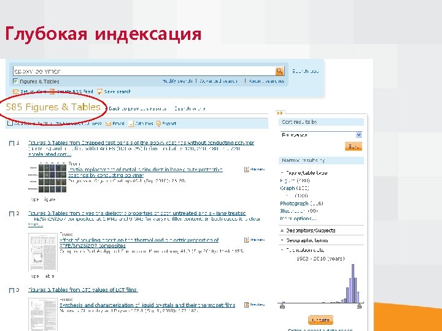Click the orange magnifier search button
This screenshot has width=442, height=331.
(279, 71)
